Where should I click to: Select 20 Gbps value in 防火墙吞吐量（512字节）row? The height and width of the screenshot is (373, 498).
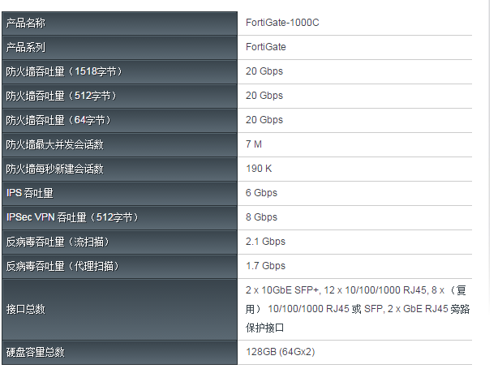[x=264, y=96]
